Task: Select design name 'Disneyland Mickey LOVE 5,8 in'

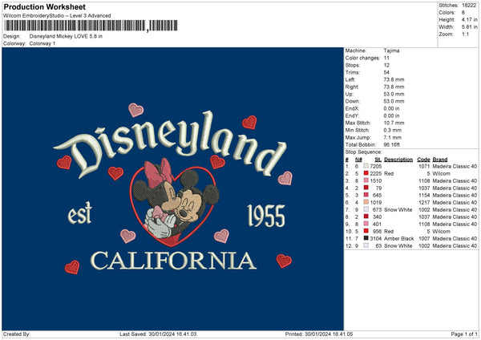Action: pos(66,36)
